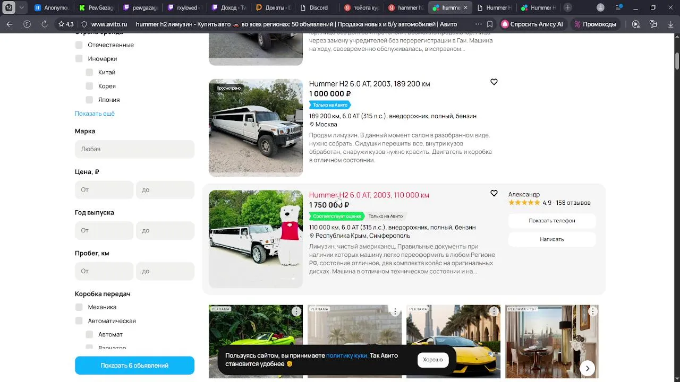Close the active hummer tab
The height and width of the screenshot is (382, 680).
(466, 8)
